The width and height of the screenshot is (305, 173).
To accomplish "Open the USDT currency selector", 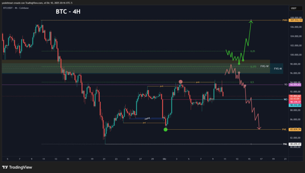I will tap(296, 8).
